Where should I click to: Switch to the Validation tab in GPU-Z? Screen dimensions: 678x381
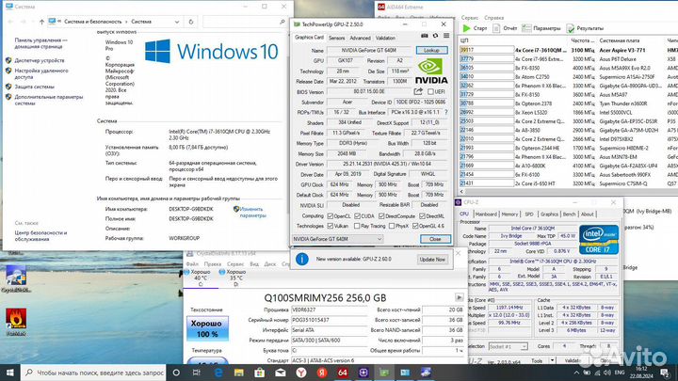(385, 38)
